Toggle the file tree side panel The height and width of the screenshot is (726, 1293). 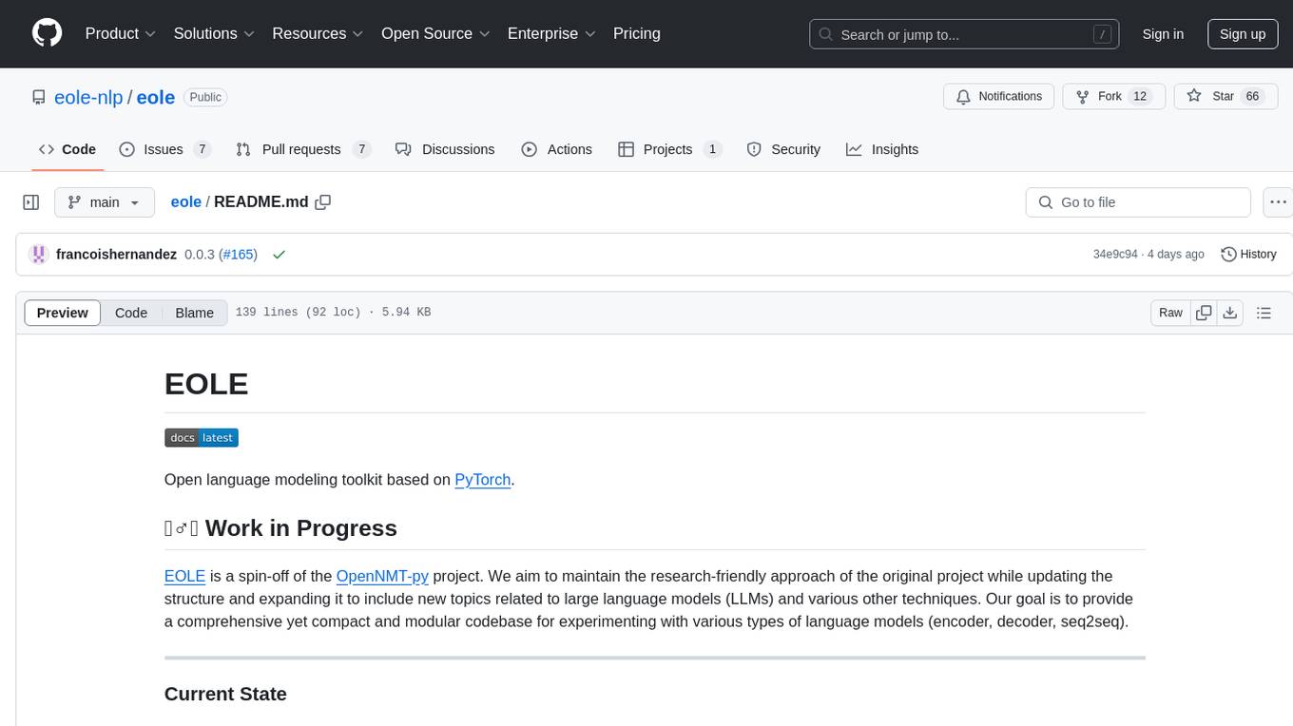[x=31, y=202]
